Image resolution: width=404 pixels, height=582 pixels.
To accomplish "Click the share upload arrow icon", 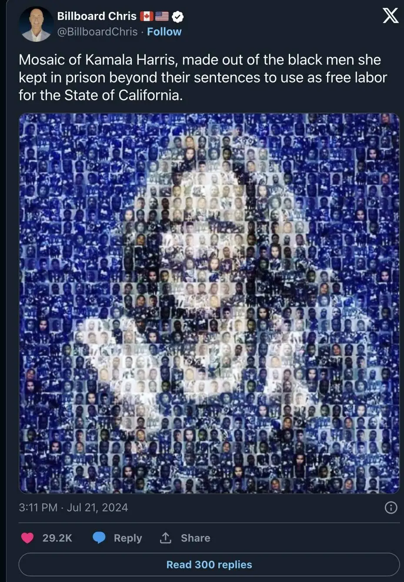I will (x=166, y=538).
